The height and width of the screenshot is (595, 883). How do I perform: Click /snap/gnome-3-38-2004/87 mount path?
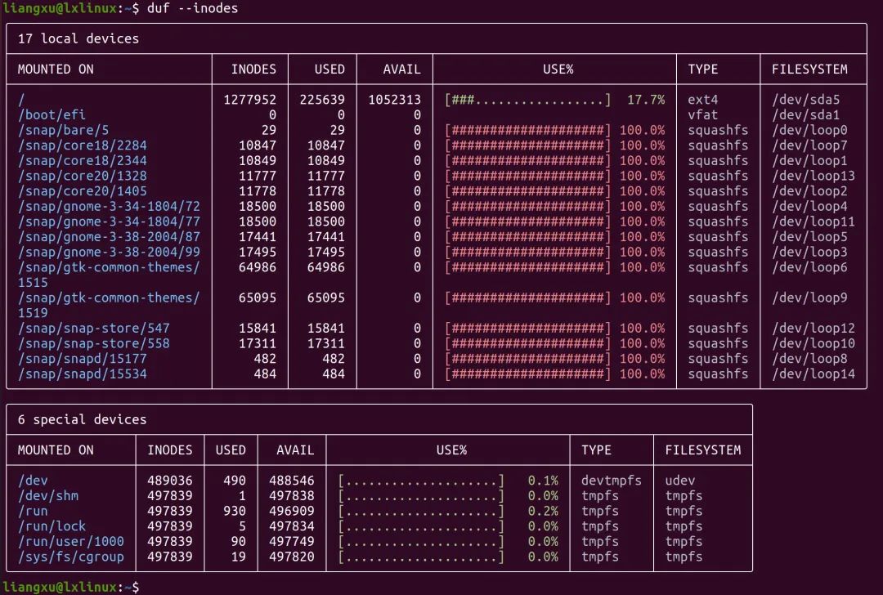109,236
